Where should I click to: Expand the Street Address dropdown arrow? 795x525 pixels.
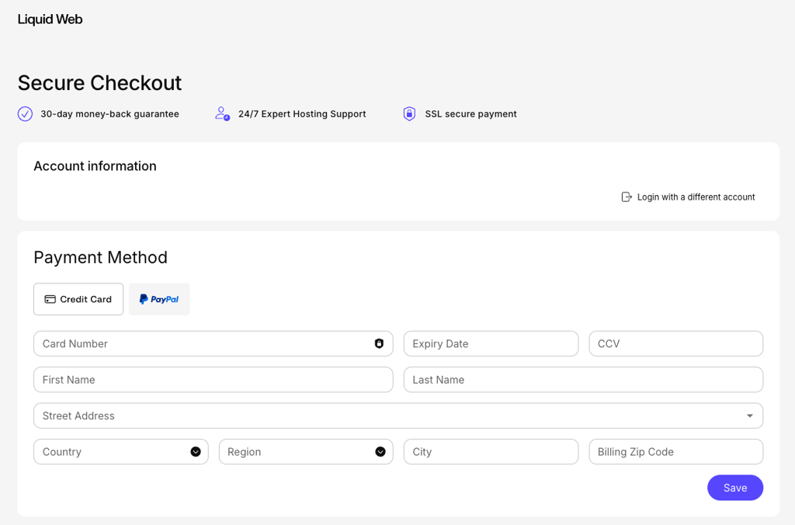click(x=749, y=416)
